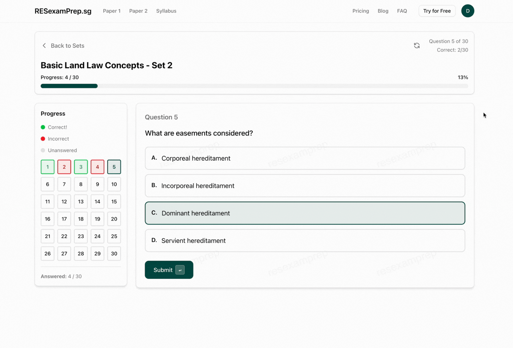Click the RESexamPrep.sg logo
The image size is (513, 348).
[x=63, y=11]
